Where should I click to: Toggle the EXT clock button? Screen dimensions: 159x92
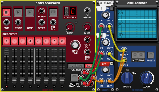coord(53,12)
